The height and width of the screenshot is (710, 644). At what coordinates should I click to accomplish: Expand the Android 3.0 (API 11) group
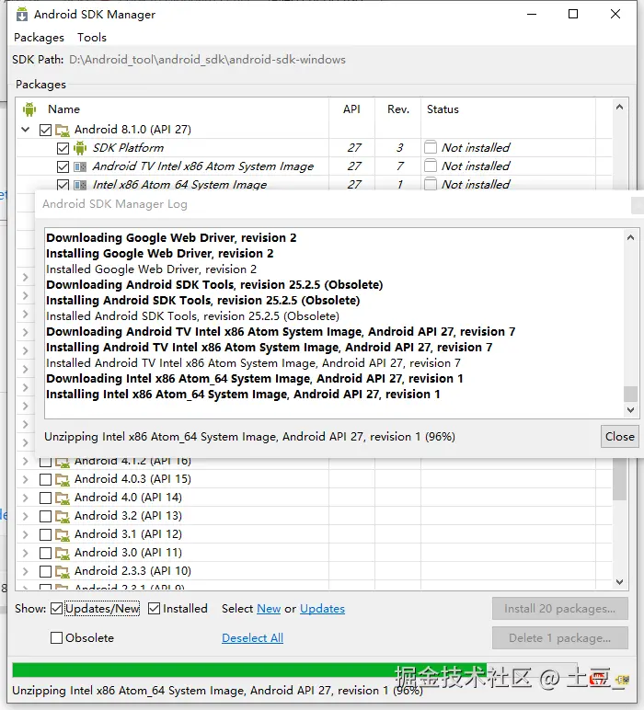26,553
